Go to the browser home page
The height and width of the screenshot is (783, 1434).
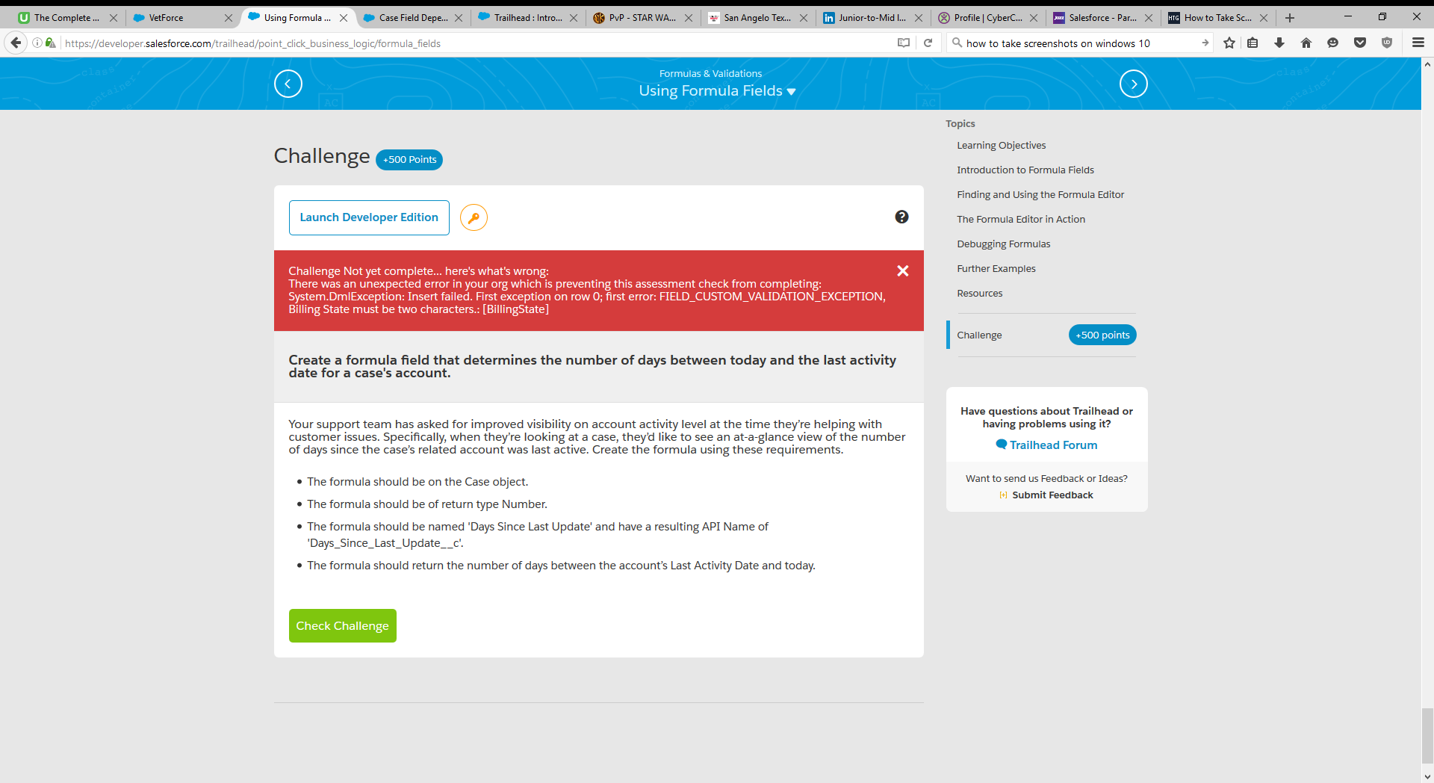point(1306,43)
